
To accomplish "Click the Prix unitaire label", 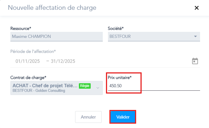I will point(120,77).
